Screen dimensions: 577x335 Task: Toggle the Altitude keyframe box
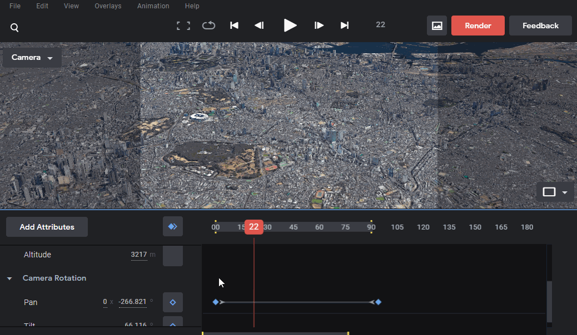[173, 256]
